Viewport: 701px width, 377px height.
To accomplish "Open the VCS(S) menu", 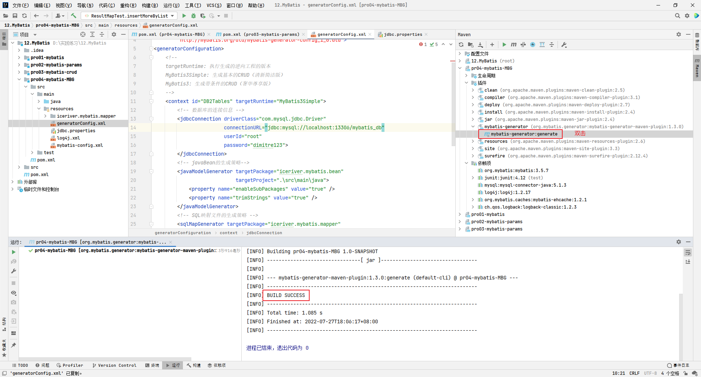I will (214, 5).
